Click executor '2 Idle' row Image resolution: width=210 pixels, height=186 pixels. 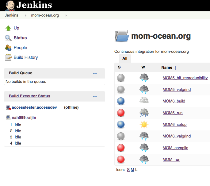click(16, 131)
